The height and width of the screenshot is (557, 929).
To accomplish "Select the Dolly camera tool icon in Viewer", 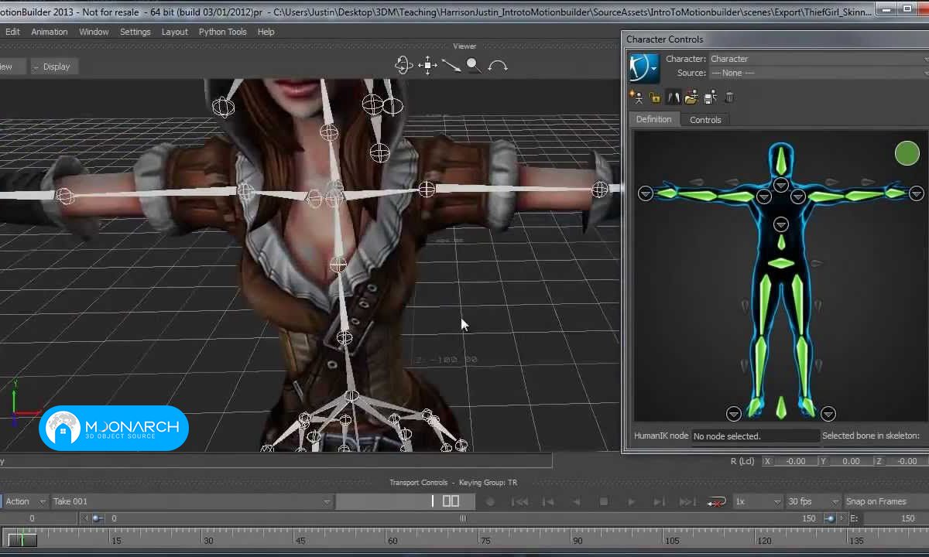I will click(x=451, y=66).
